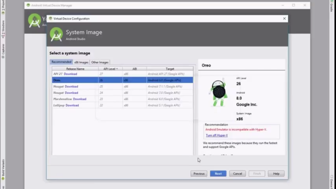Download the Nougat API 24 image
336x189 pixels.
click(71, 93)
